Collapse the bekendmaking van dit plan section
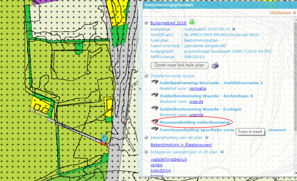The height and width of the screenshot is (181, 297). point(146,138)
